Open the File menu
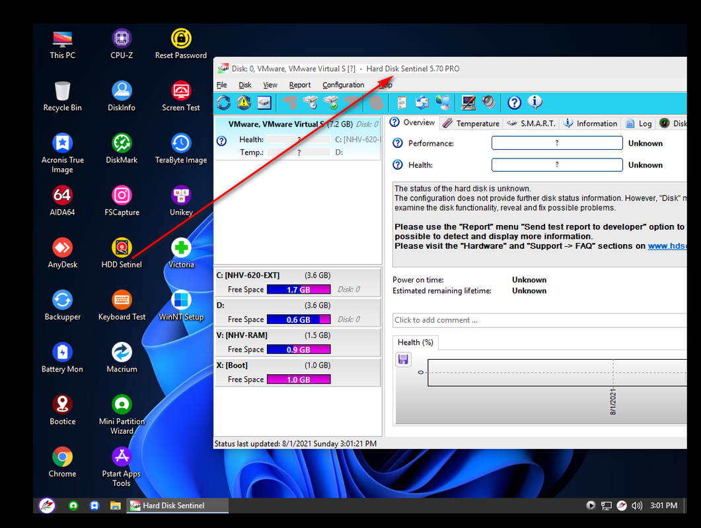This screenshot has width=701, height=528. [222, 85]
